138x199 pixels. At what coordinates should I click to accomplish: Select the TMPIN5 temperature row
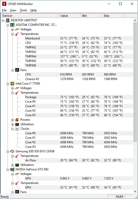[x=79, y=61]
